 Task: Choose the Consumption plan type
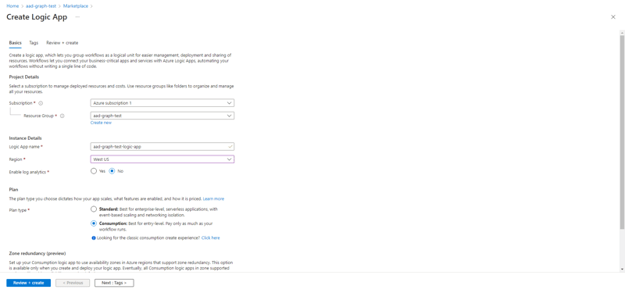coord(94,223)
